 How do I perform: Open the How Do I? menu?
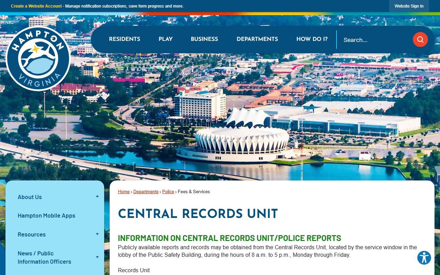pyautogui.click(x=312, y=39)
